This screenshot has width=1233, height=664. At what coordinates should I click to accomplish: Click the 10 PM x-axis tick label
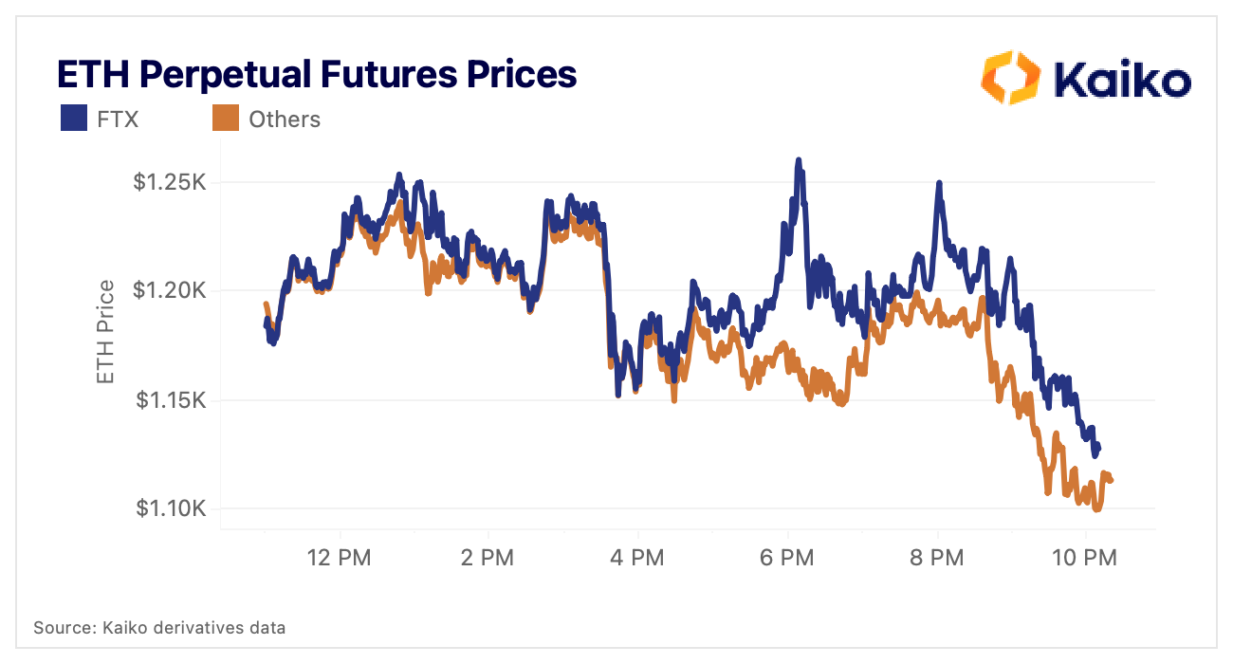(x=1086, y=559)
